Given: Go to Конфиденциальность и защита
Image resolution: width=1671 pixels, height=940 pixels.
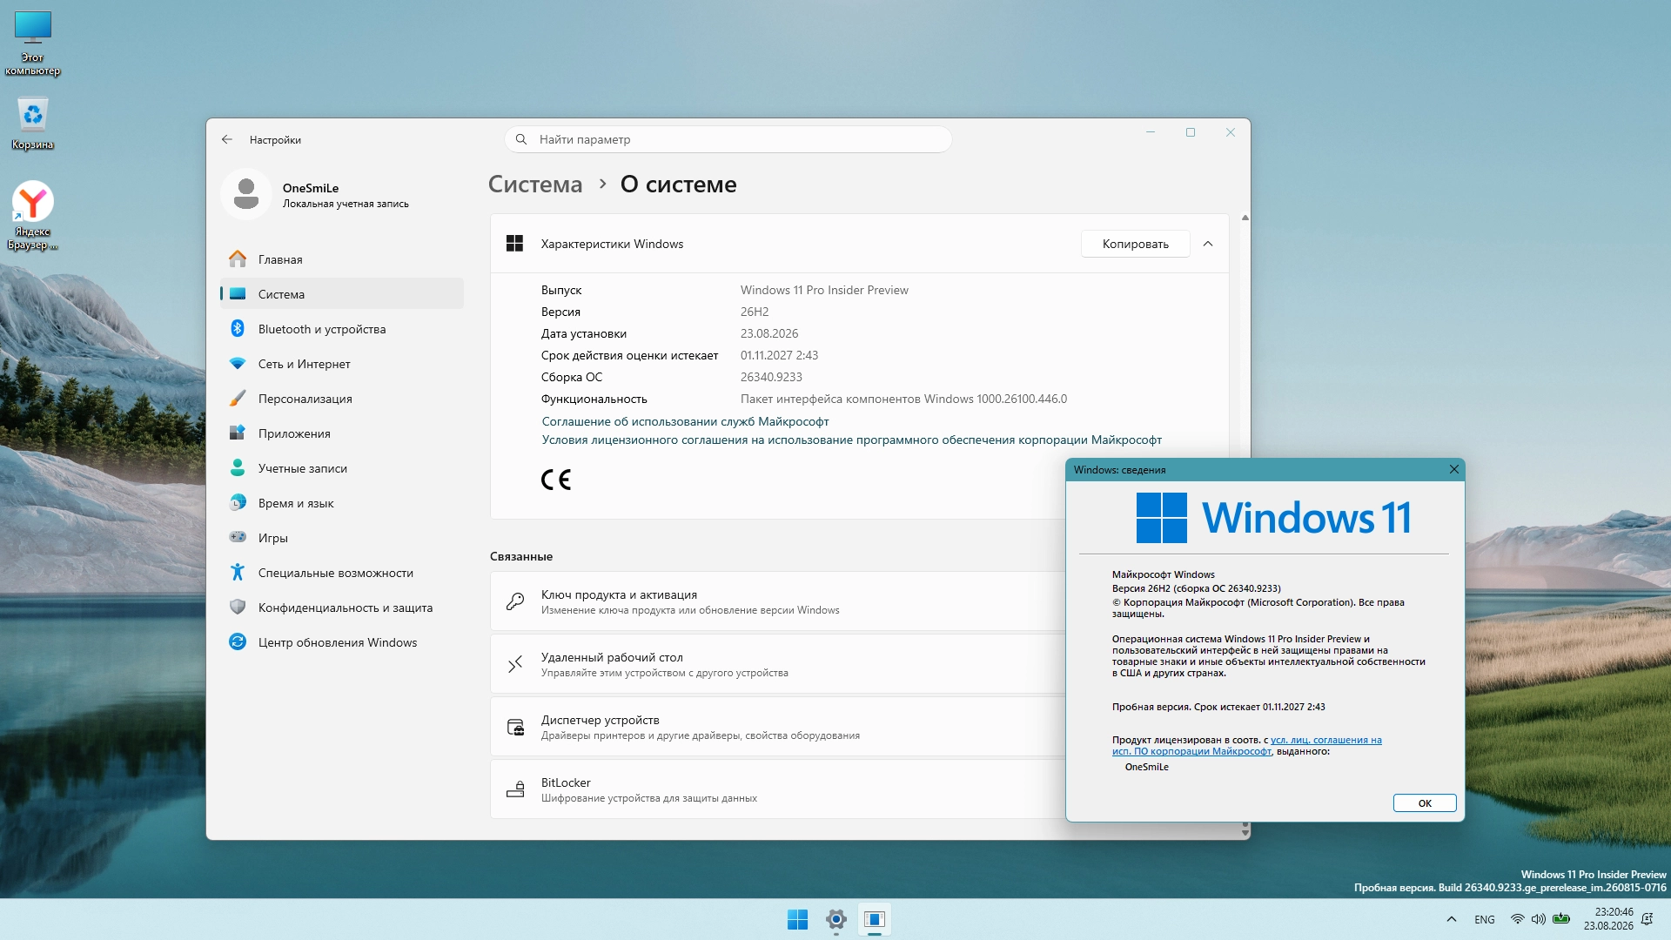Looking at the screenshot, I should [342, 608].
